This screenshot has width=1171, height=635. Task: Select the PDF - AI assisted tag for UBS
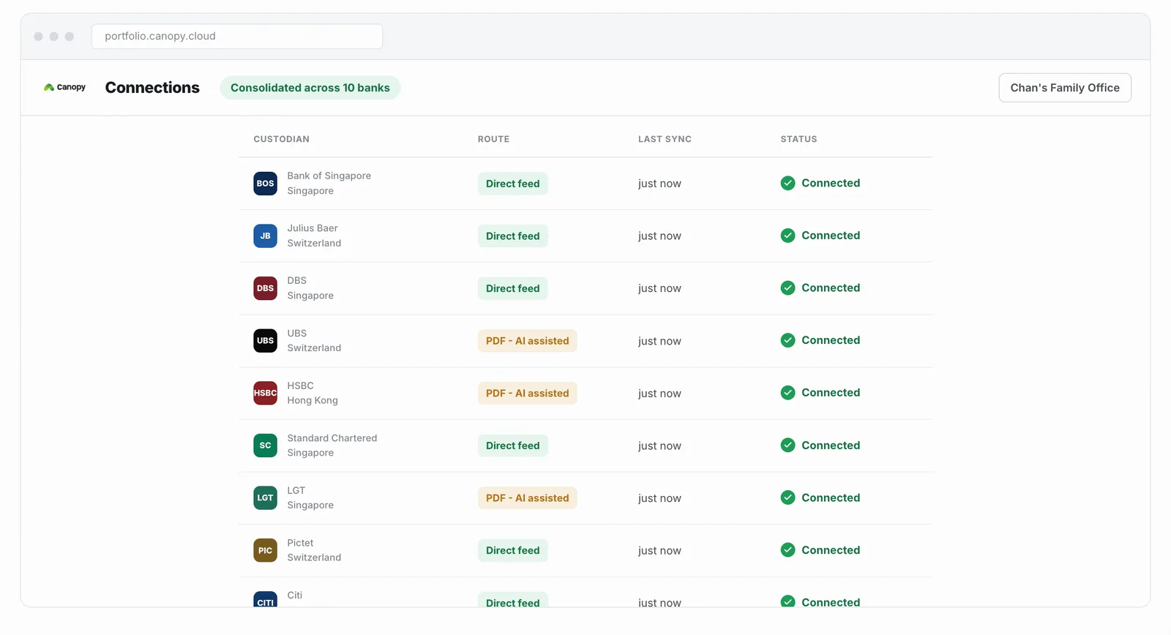(528, 341)
